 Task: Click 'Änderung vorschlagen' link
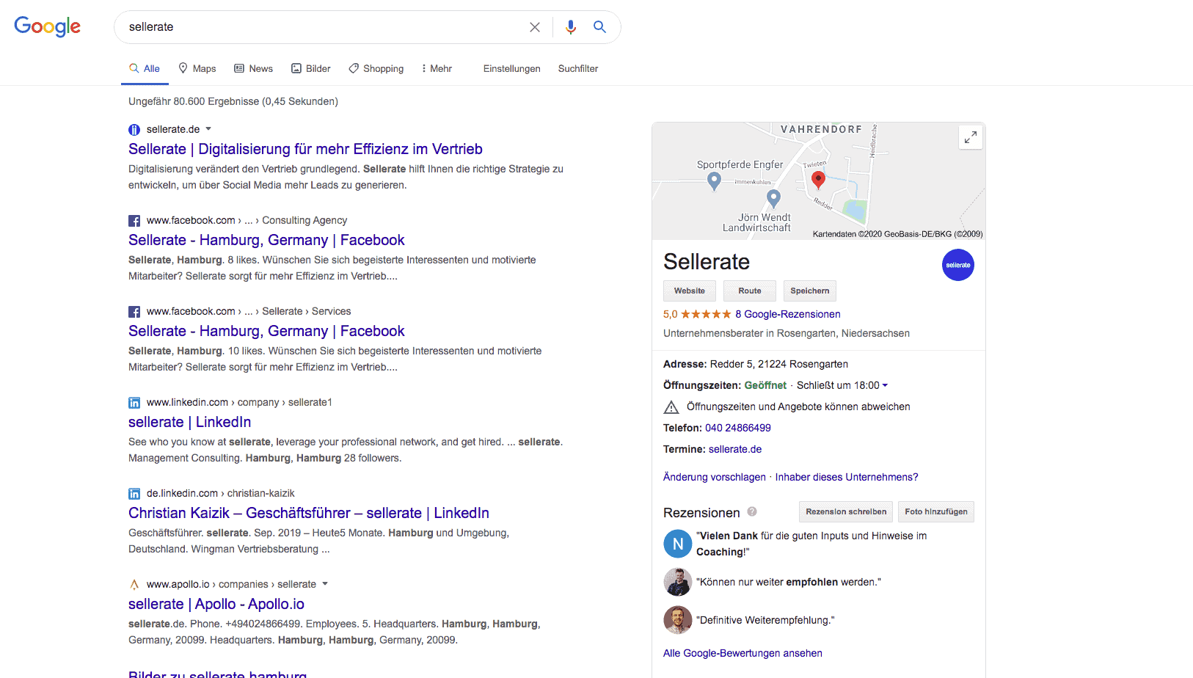click(x=715, y=477)
